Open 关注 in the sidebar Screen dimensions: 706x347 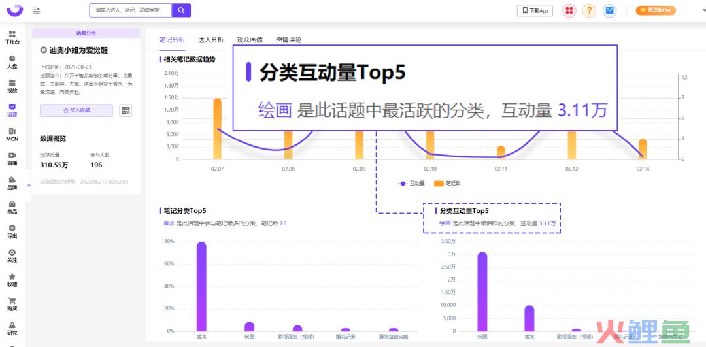[x=12, y=257]
